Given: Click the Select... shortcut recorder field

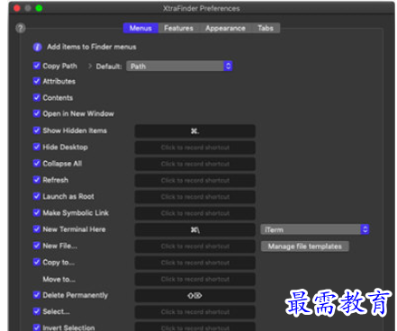Looking at the screenshot, I should [x=195, y=312].
